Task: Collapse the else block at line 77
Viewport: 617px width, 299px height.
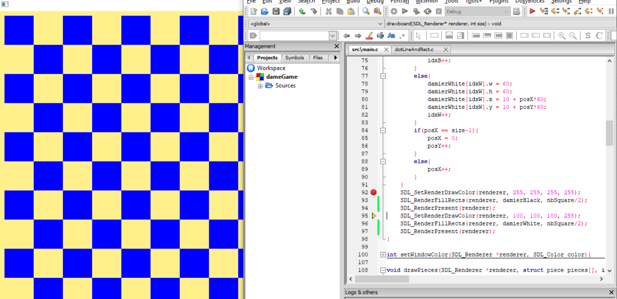Action: coord(383,76)
